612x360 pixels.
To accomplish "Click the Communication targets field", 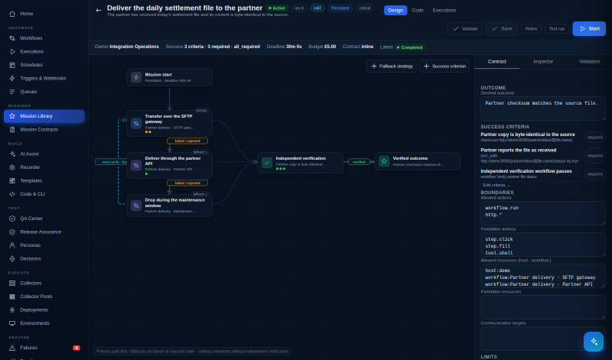I will 543,338.
